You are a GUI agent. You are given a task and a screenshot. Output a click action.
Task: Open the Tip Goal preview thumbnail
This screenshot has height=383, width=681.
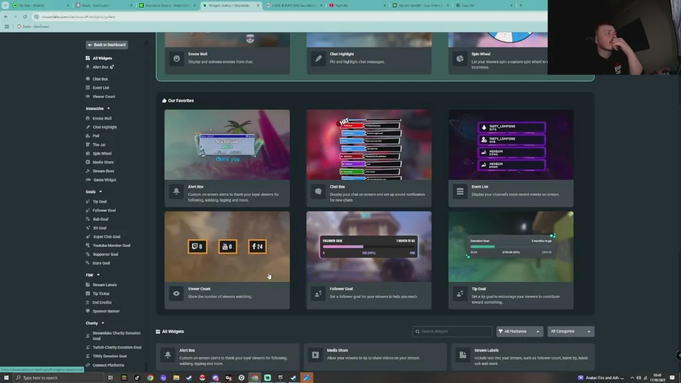click(x=511, y=247)
